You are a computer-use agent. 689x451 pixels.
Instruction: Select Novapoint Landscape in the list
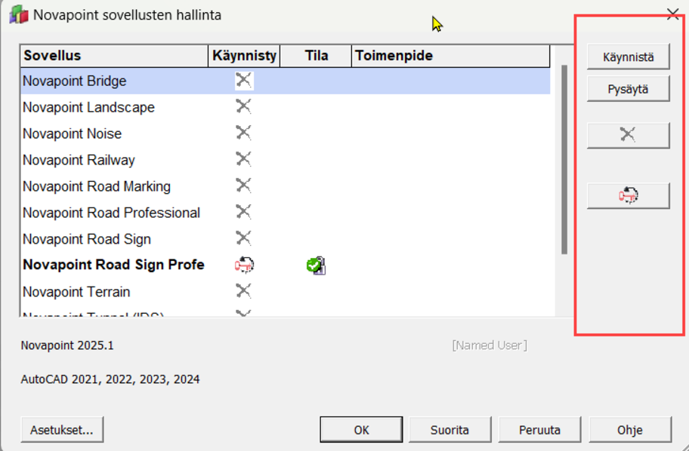coord(285,107)
